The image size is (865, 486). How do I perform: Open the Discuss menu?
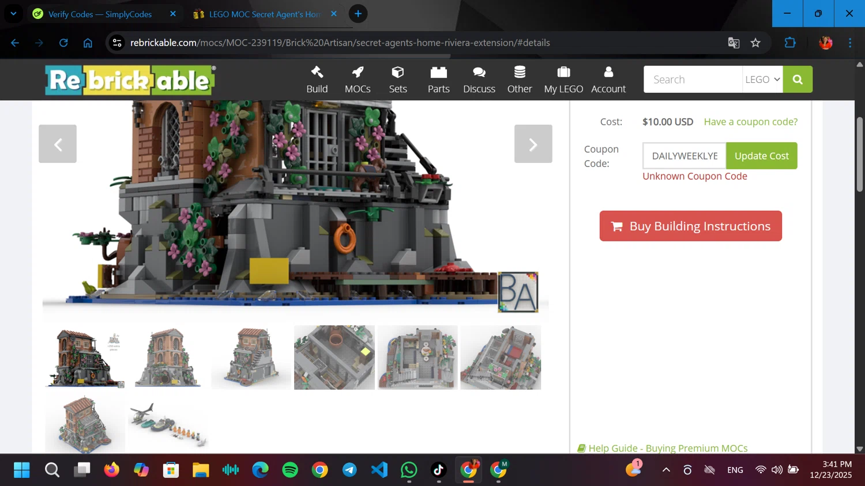(x=479, y=79)
